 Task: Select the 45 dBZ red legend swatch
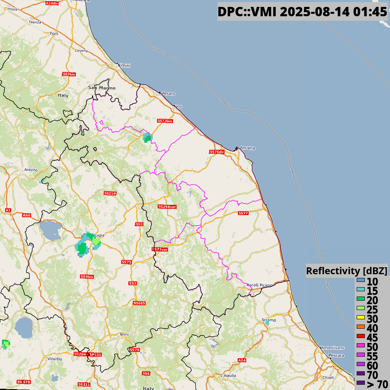tap(360, 336)
